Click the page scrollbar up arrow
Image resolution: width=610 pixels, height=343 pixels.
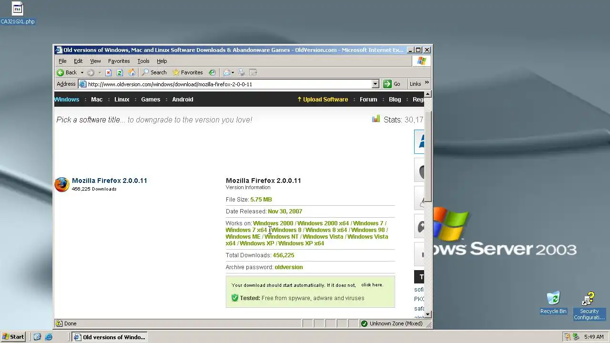(x=428, y=94)
